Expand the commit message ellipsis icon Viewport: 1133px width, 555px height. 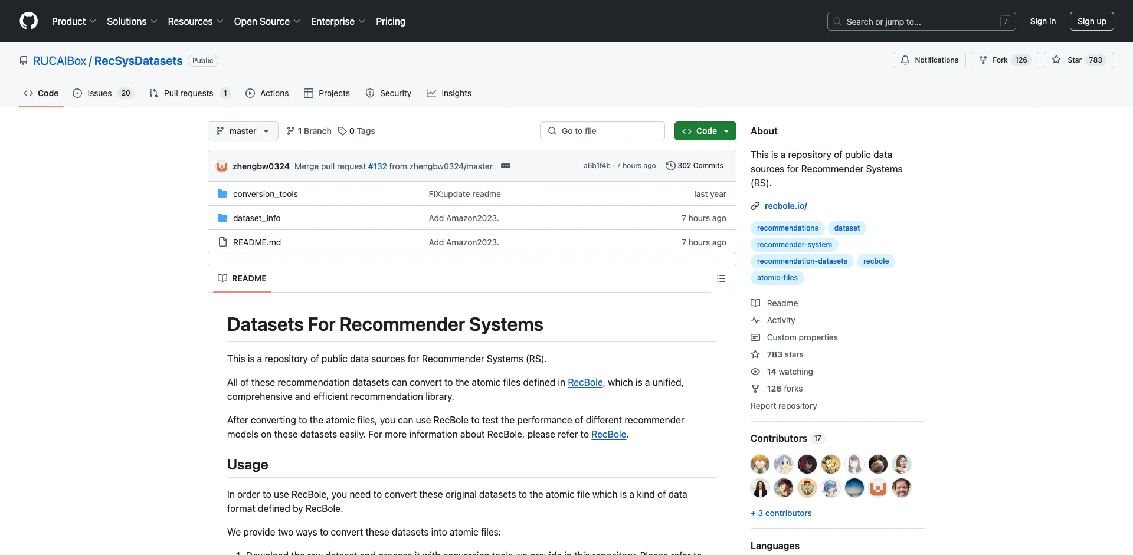pos(506,166)
